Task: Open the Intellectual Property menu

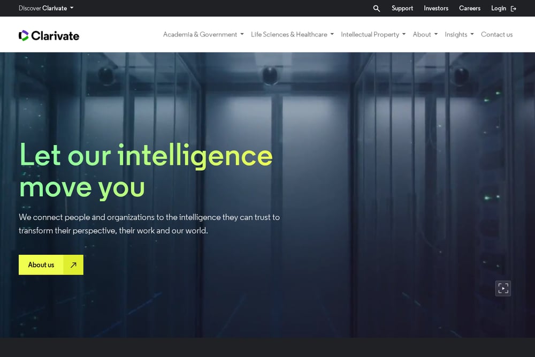Action: (x=373, y=34)
